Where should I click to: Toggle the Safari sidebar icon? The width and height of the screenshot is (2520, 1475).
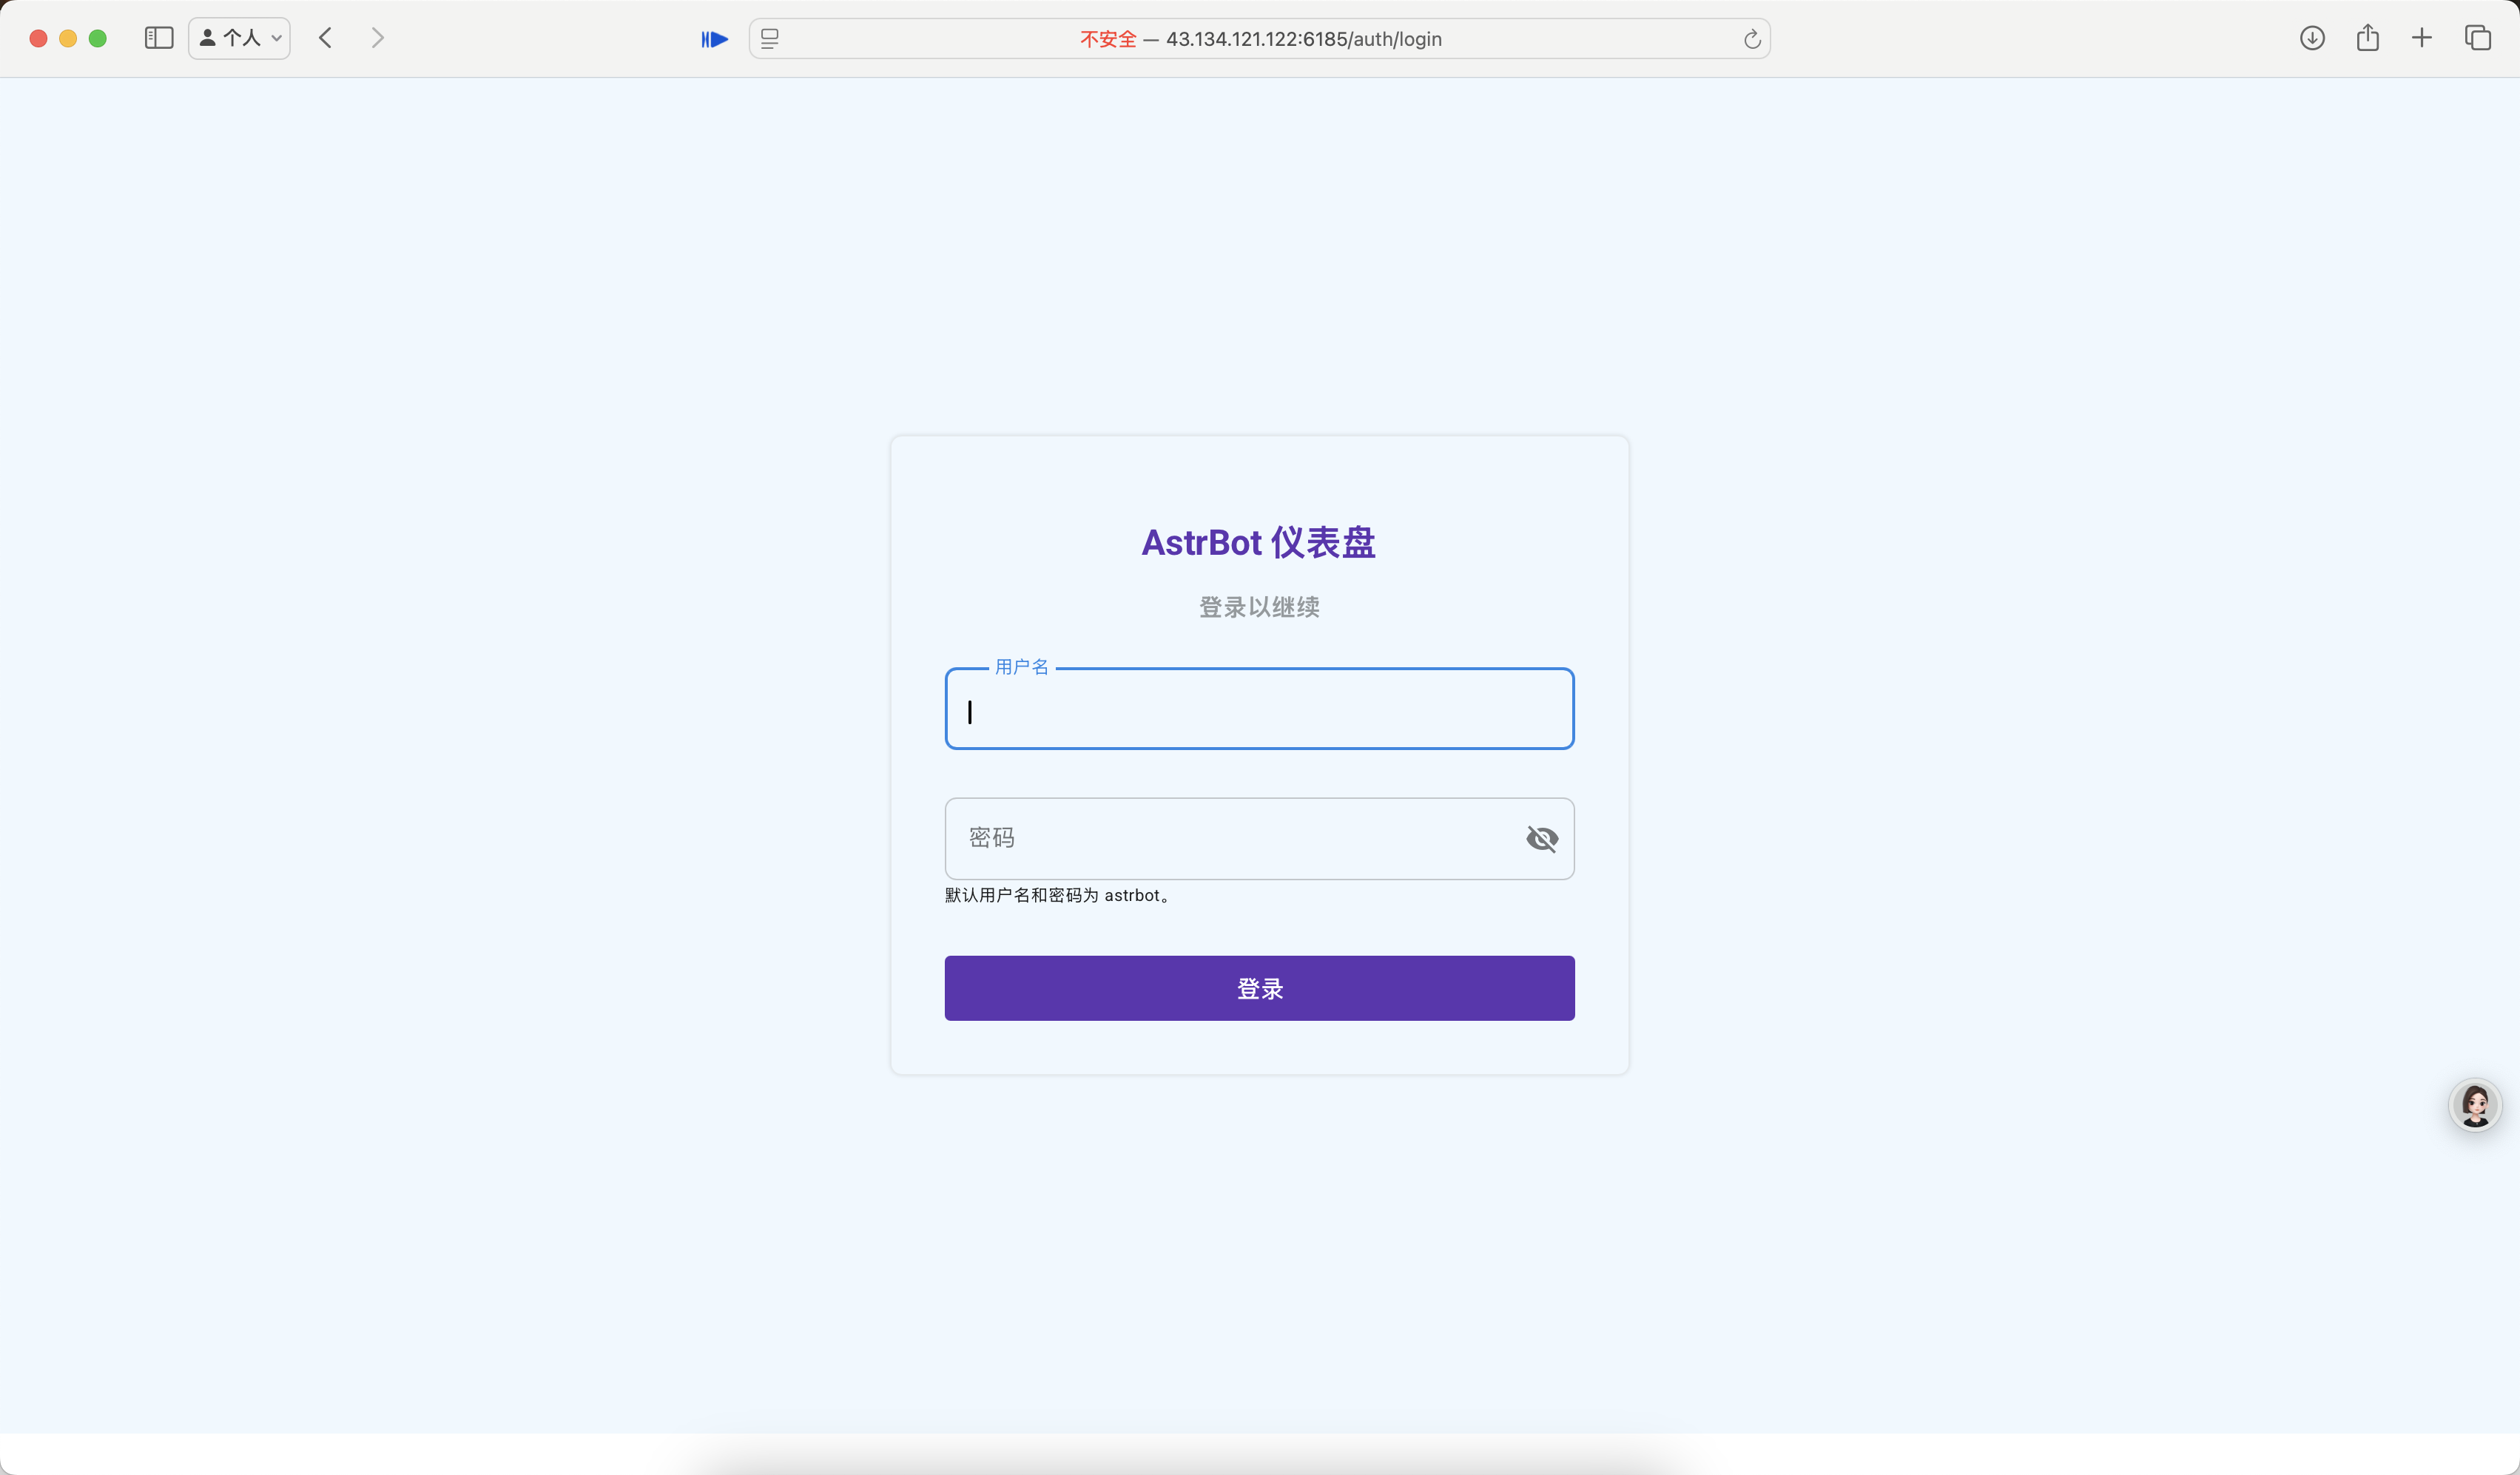point(159,38)
